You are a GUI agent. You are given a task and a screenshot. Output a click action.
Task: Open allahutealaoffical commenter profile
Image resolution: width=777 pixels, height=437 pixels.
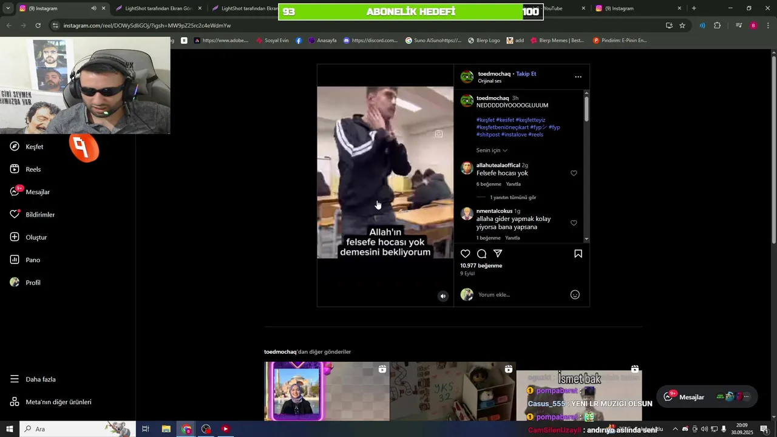click(498, 165)
